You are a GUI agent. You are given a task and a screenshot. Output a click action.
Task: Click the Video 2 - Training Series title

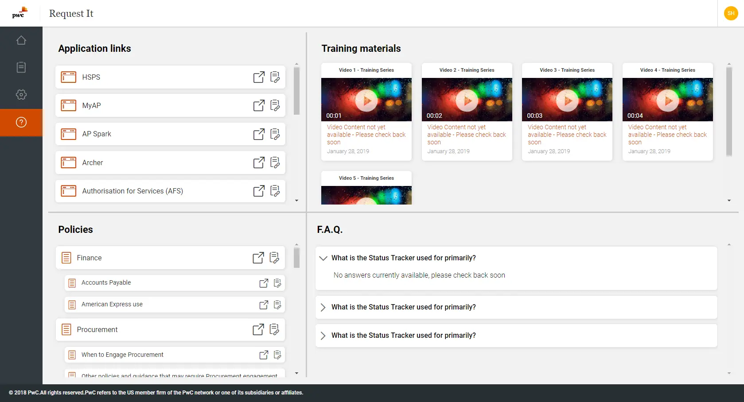[467, 70]
